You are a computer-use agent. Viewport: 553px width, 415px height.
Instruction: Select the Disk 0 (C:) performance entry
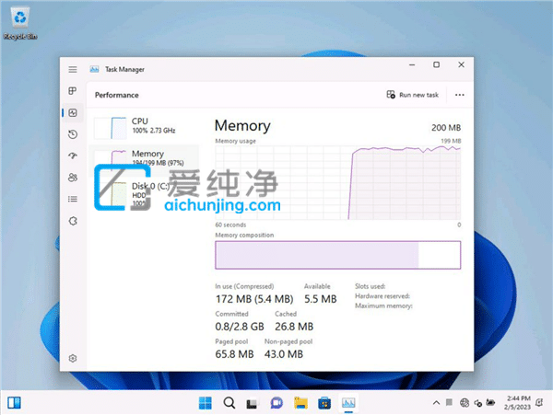pos(145,194)
